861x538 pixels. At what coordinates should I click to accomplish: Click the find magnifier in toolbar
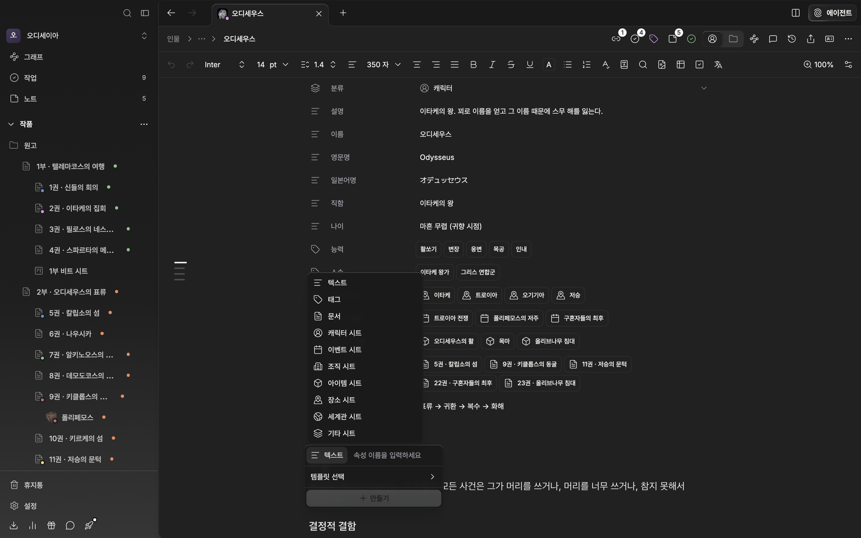(642, 64)
